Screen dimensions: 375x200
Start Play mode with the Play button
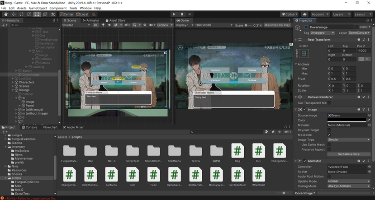[x=174, y=14]
